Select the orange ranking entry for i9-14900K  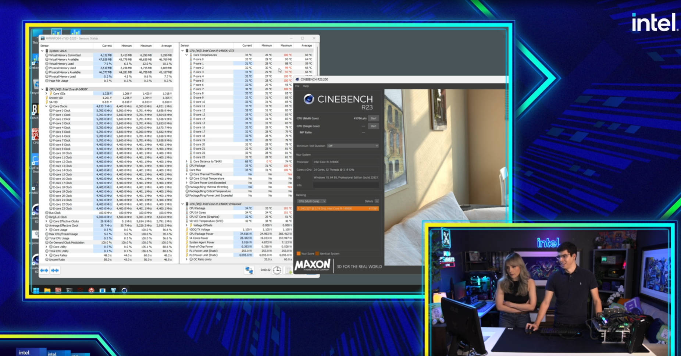pyautogui.click(x=338, y=209)
